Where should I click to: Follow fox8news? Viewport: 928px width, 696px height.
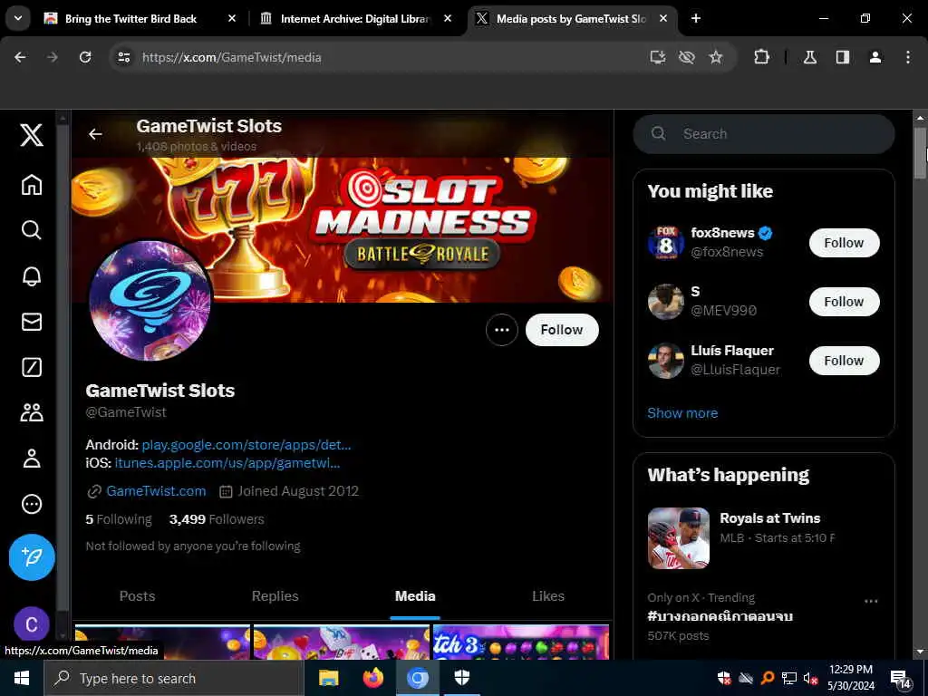[x=844, y=243]
